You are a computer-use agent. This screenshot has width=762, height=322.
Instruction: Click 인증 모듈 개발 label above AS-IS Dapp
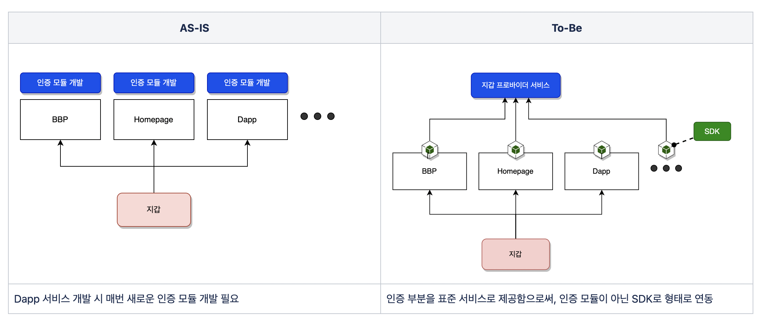pyautogui.click(x=247, y=83)
